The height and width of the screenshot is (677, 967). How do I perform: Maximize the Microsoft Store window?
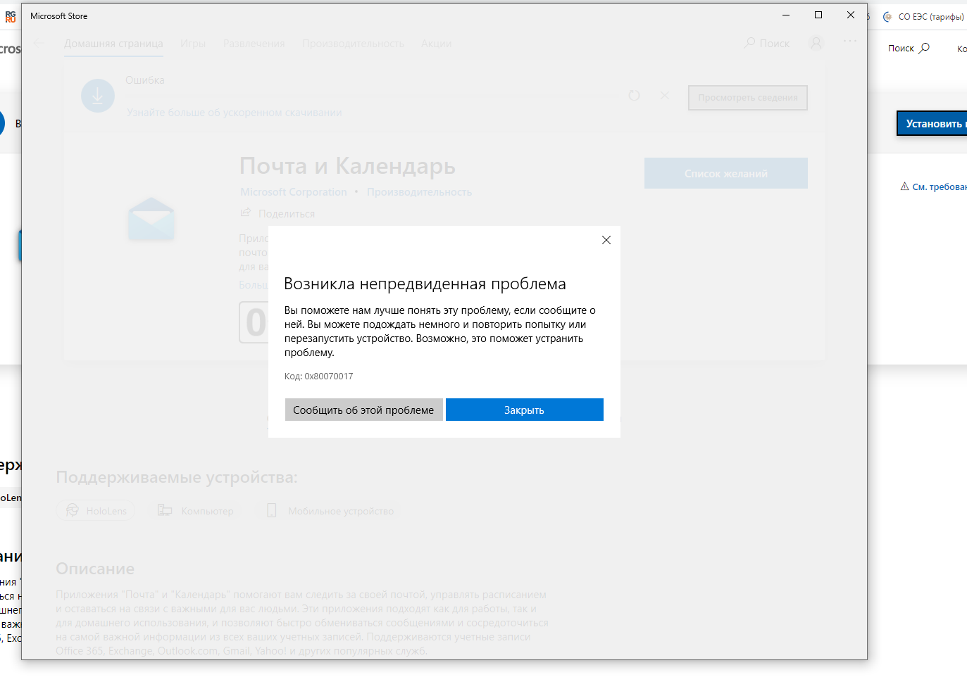coord(818,15)
